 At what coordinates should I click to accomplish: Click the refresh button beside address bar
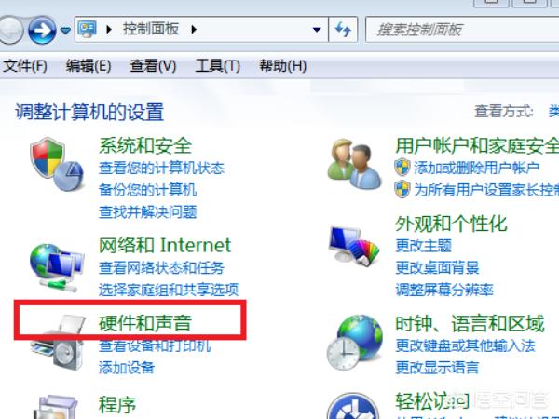(343, 30)
